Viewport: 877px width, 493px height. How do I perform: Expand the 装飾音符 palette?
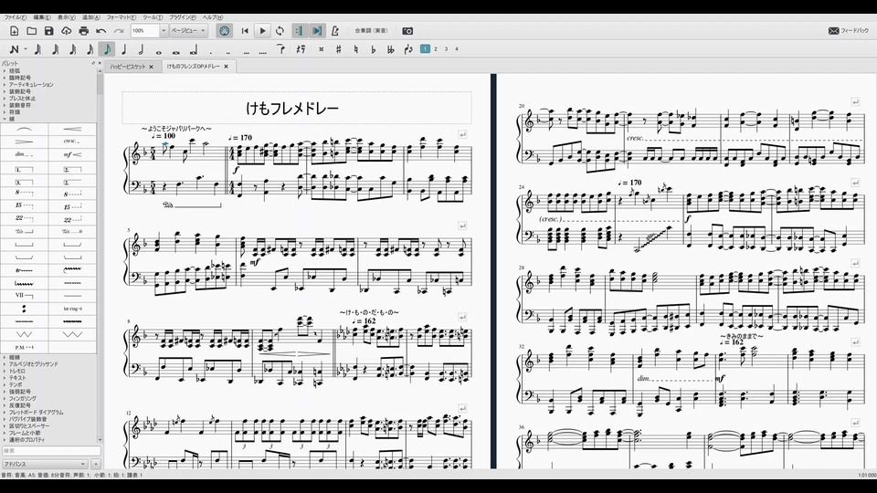click(x=19, y=105)
